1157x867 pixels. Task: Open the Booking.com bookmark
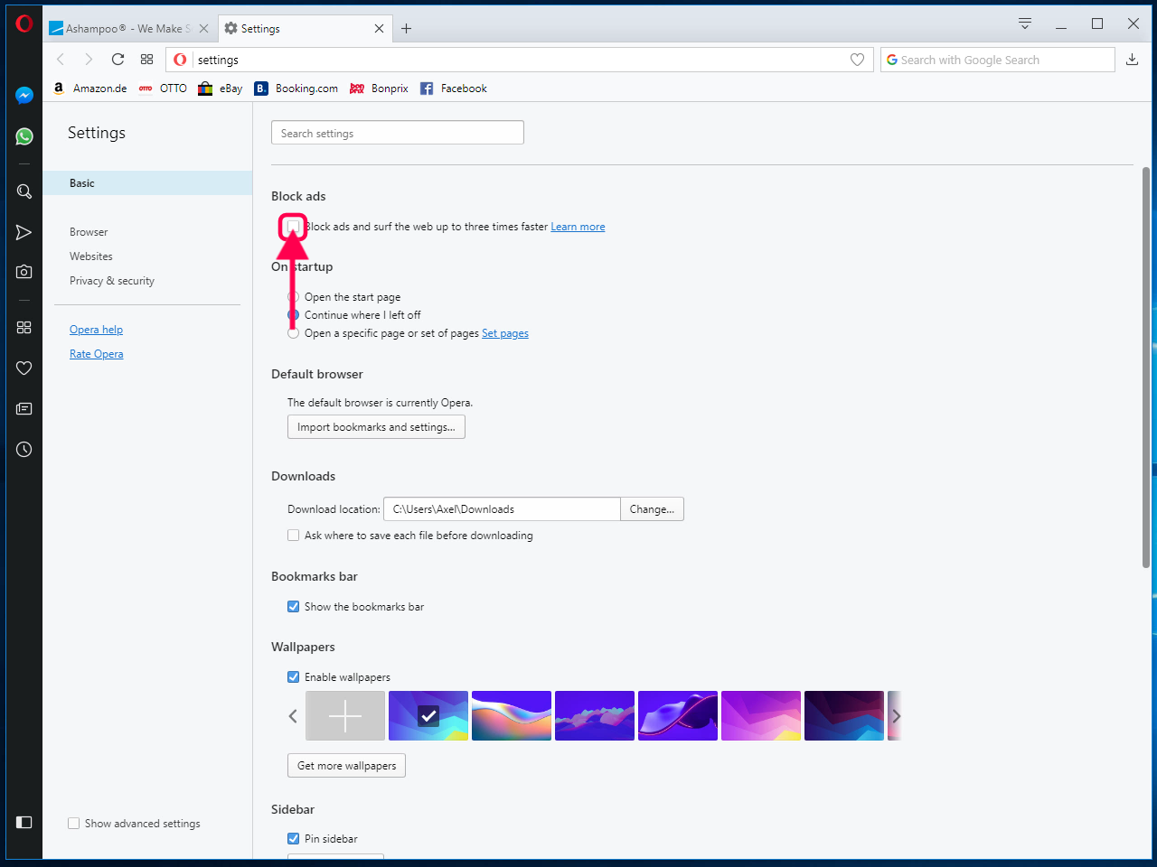tap(296, 89)
